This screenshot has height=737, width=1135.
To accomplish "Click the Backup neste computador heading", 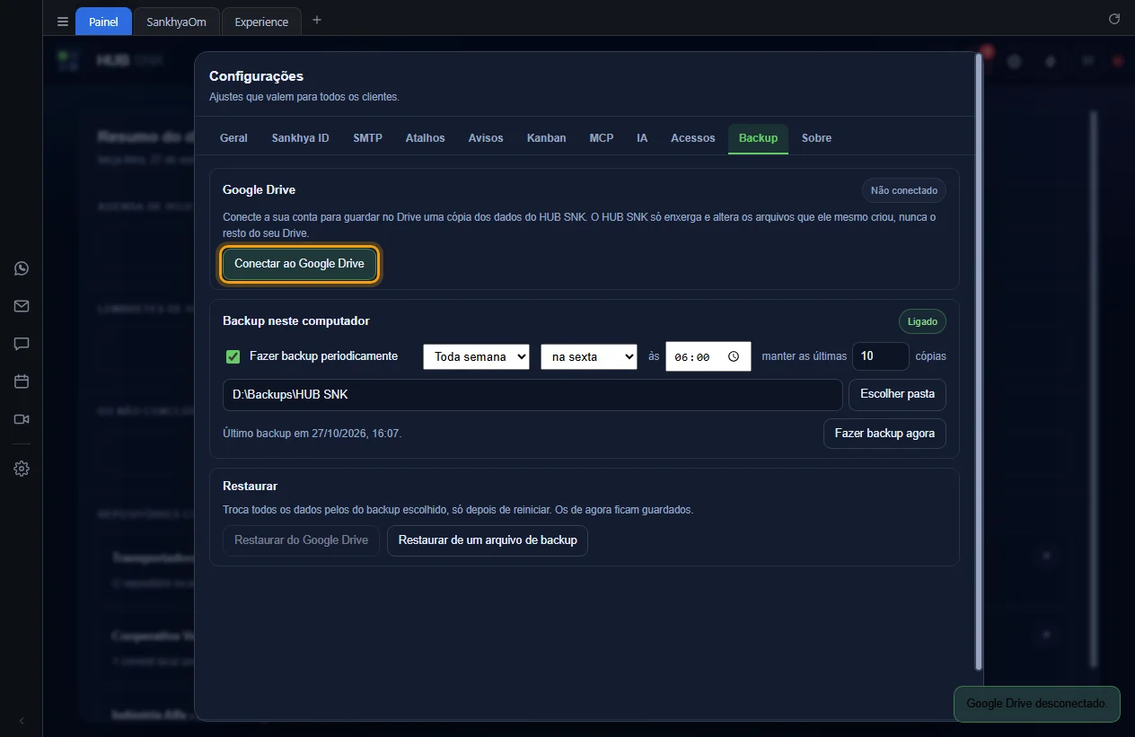I will point(296,320).
